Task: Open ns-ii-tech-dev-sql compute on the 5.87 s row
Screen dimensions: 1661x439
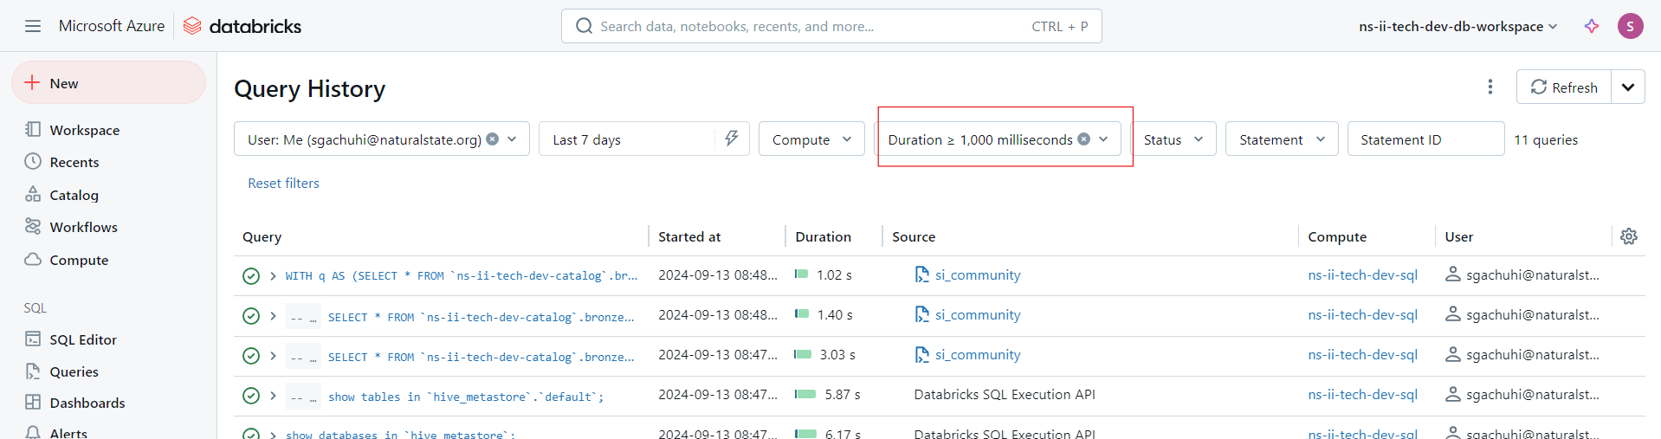Action: coord(1362,394)
